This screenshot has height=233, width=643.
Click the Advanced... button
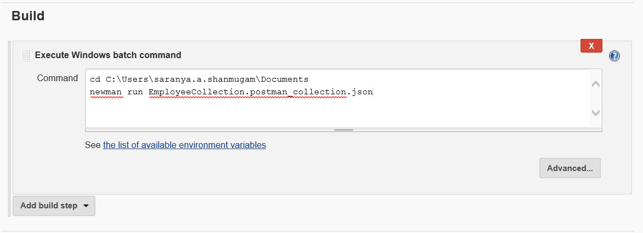(570, 168)
